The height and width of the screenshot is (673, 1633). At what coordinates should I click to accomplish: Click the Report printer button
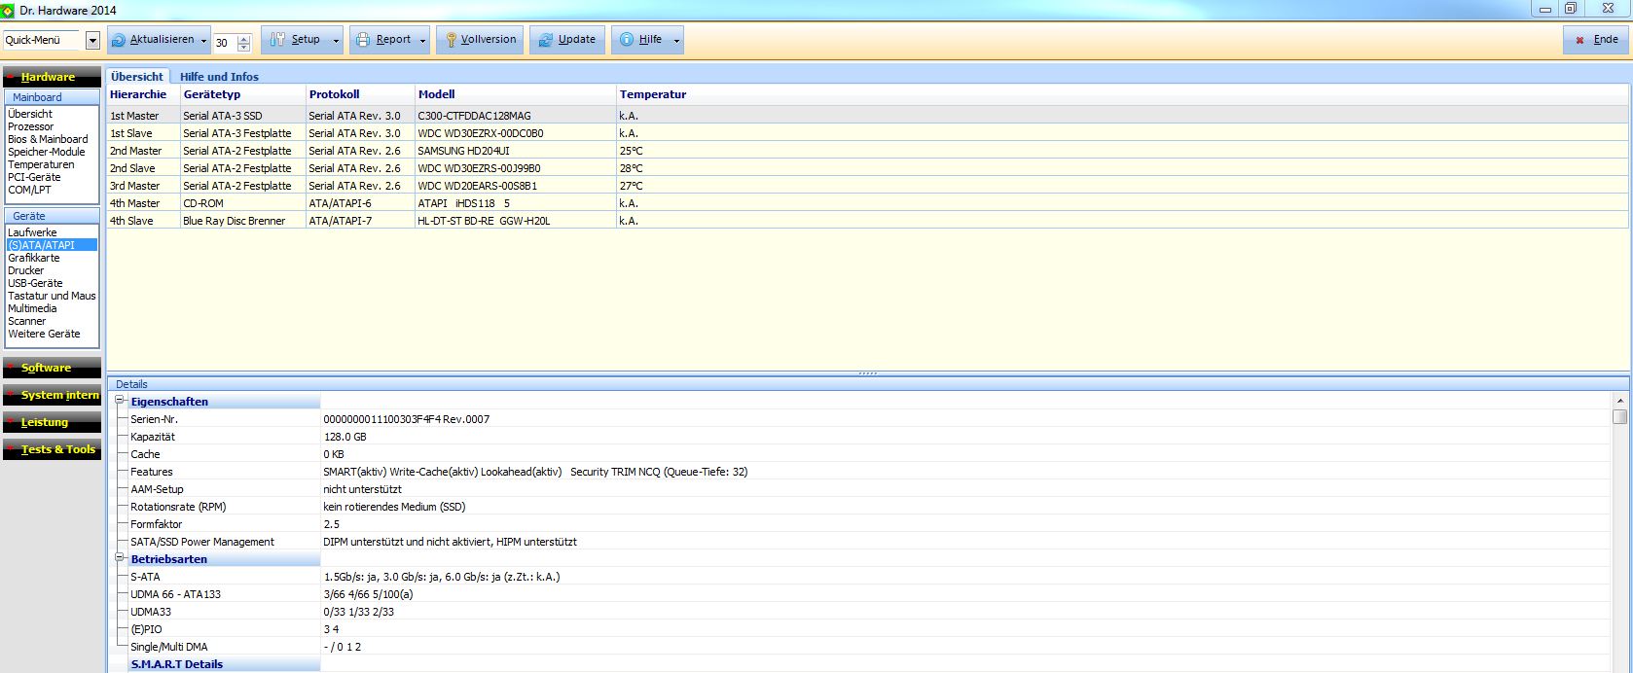click(x=382, y=40)
